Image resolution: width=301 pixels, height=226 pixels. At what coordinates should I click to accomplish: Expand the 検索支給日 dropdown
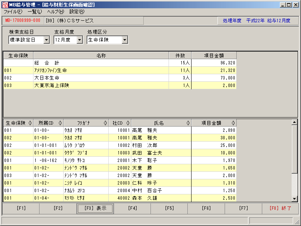point(46,40)
